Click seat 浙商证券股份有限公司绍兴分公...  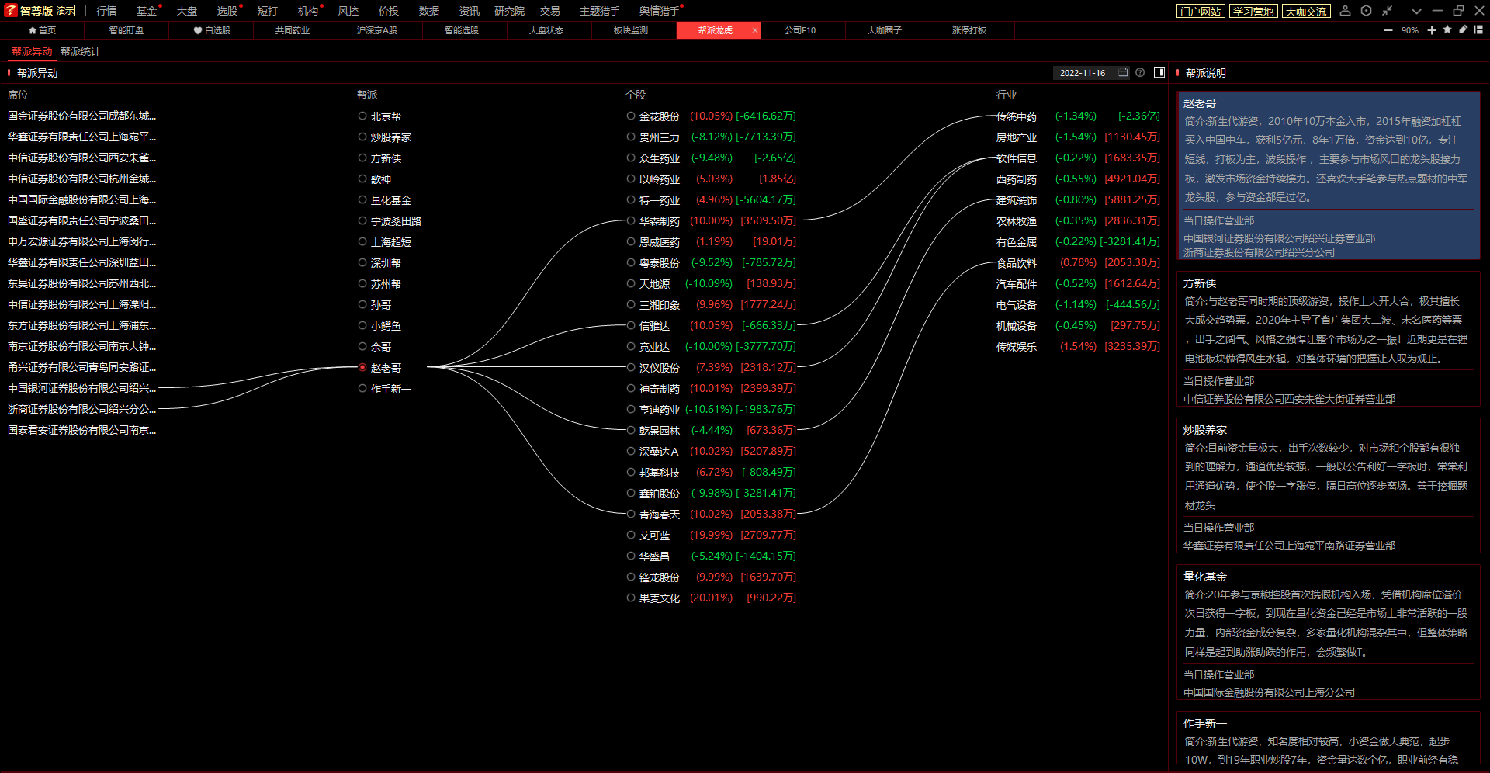(x=82, y=409)
